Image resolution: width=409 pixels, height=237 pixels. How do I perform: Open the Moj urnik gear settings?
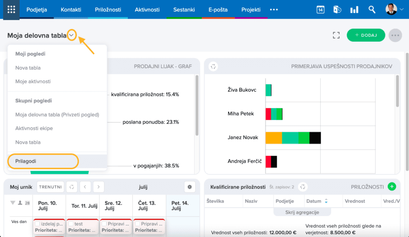189,187
